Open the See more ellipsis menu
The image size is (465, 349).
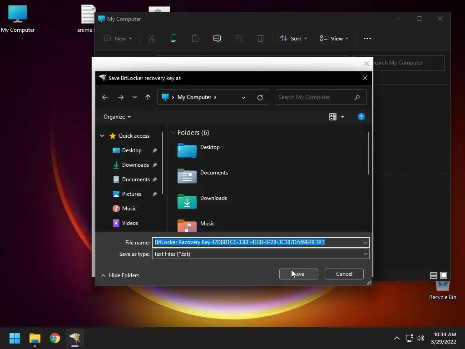click(x=367, y=38)
